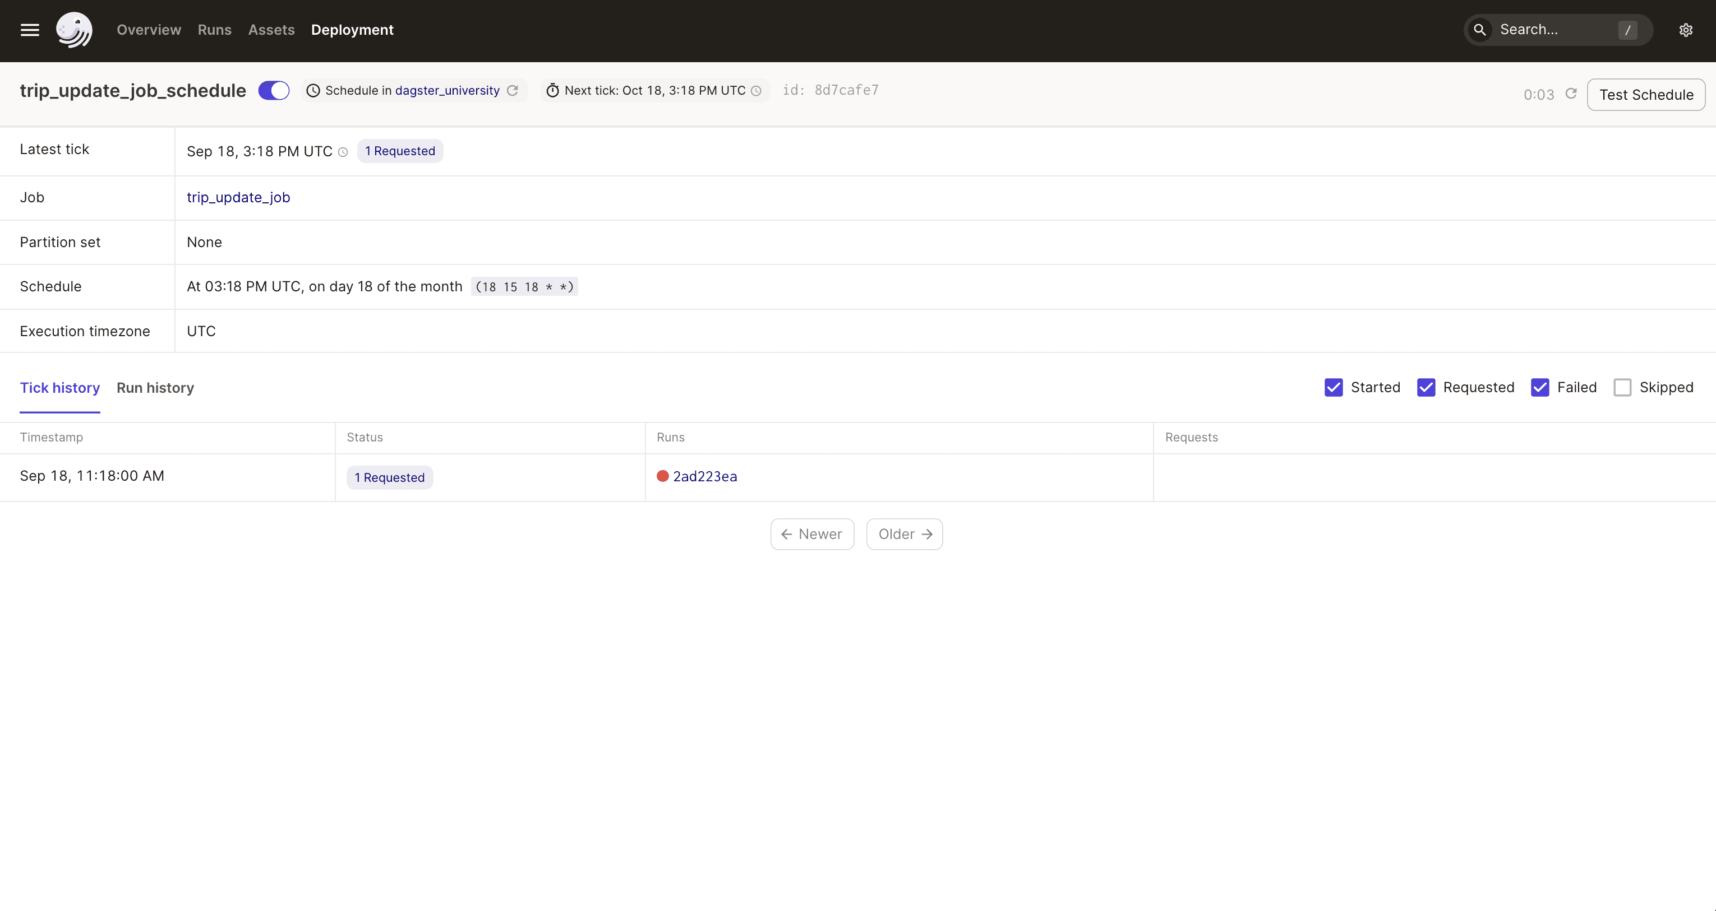Click the run ID 2ad223ea link
Viewport: 1716px width, 911px height.
coord(705,475)
